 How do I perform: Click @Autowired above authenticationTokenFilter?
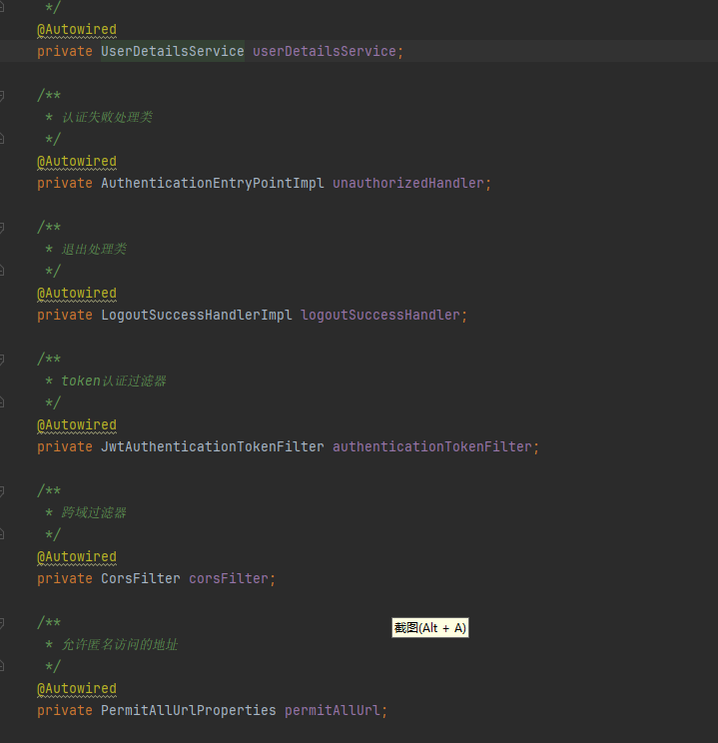[x=77, y=424]
